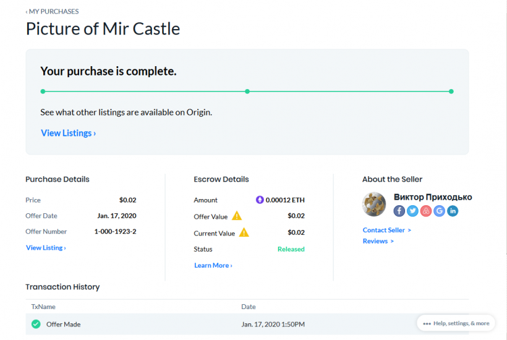
Task: Click the seller's LinkedIn icon
Action: [x=453, y=211]
